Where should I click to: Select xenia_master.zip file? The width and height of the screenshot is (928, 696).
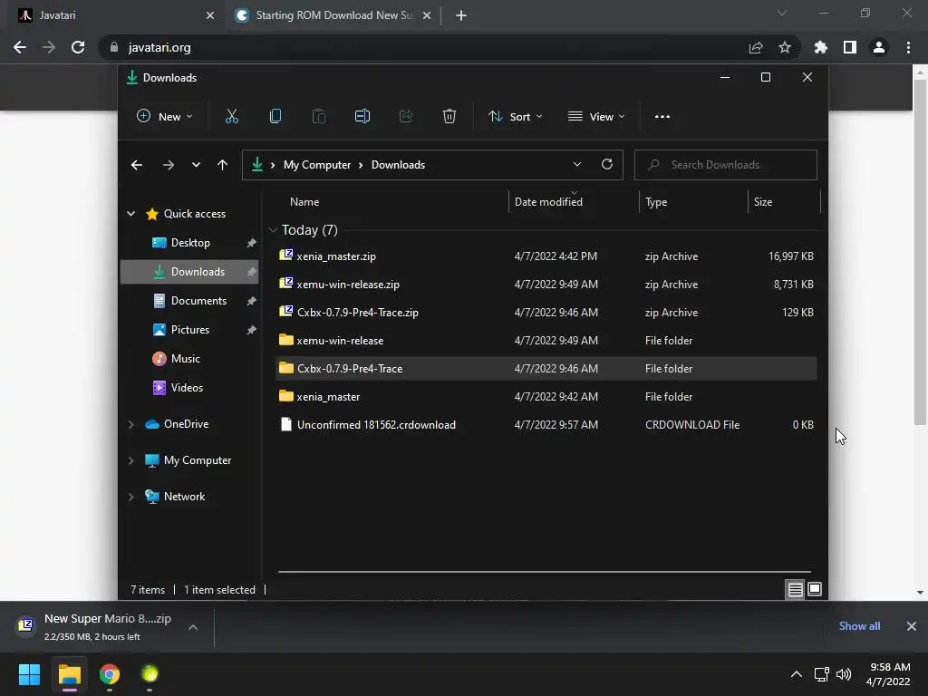click(546, 256)
